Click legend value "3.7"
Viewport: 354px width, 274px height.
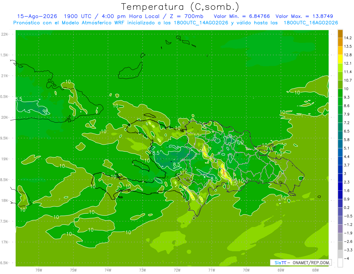click(x=347, y=165)
